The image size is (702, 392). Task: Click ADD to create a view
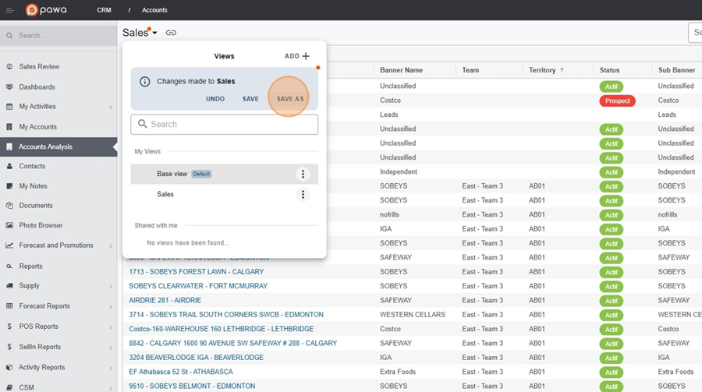click(297, 56)
